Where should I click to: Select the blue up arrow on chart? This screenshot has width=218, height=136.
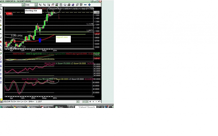[x=40, y=40]
